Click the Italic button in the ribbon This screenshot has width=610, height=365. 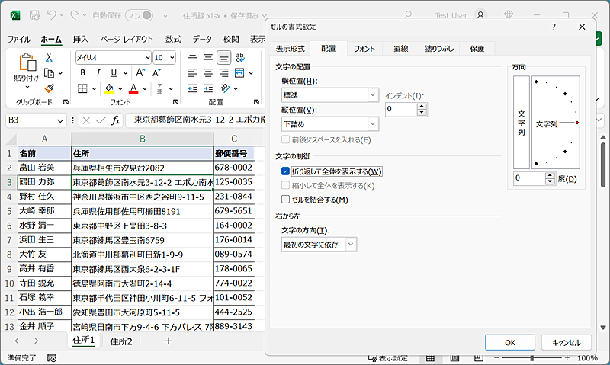[97, 73]
